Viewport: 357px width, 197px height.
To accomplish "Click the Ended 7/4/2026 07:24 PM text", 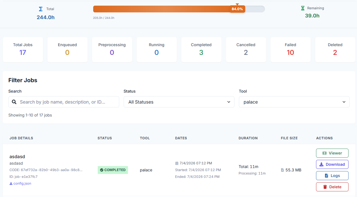I will [197, 177].
